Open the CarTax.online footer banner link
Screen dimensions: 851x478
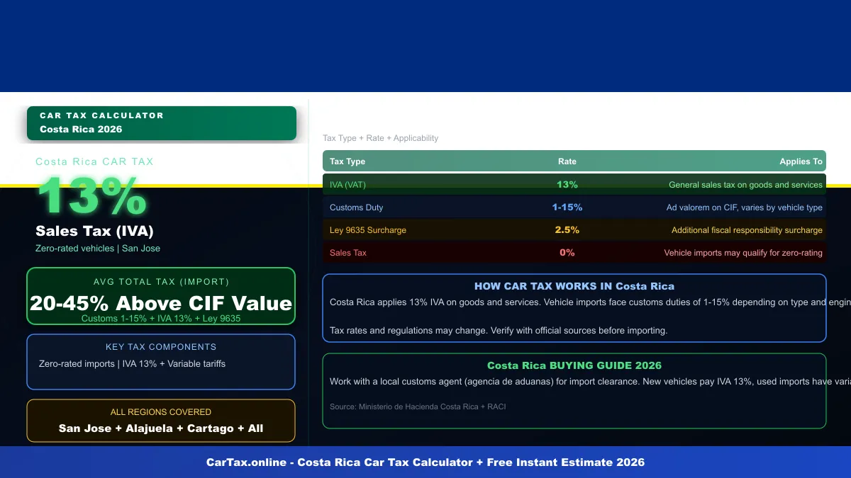[x=425, y=462]
